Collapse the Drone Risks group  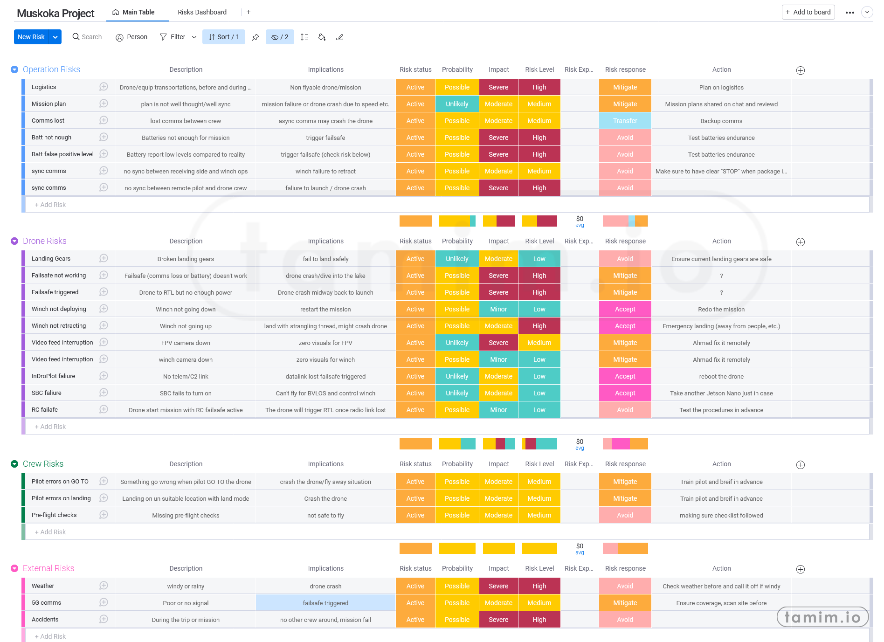(x=14, y=241)
